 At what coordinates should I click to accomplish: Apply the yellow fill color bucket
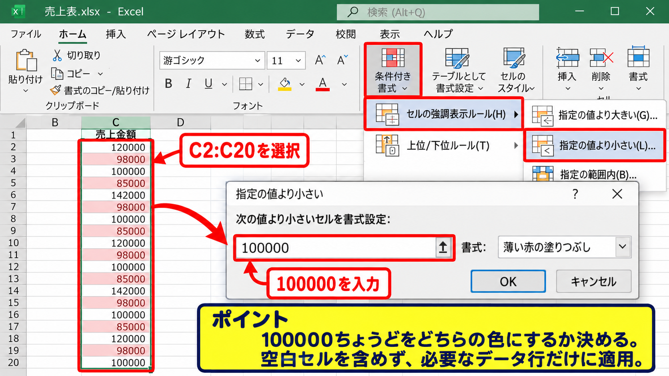point(284,84)
